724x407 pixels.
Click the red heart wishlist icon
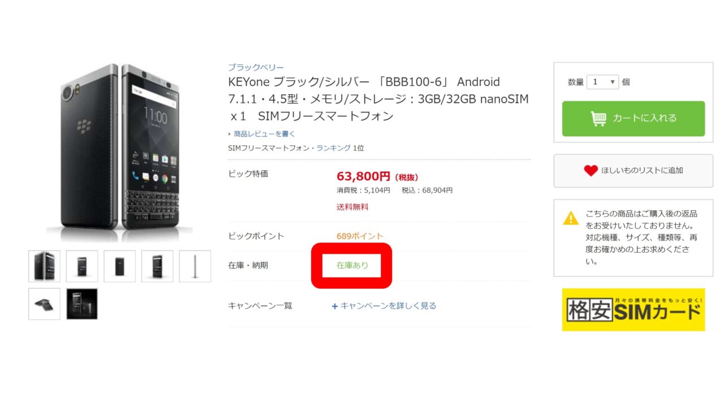coord(591,170)
